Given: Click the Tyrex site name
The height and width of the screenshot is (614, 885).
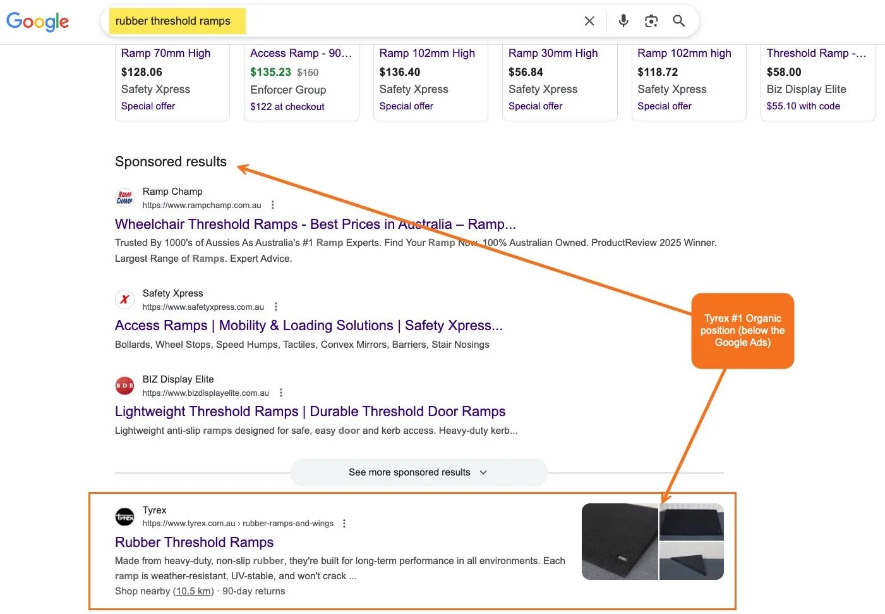Looking at the screenshot, I should [x=155, y=510].
